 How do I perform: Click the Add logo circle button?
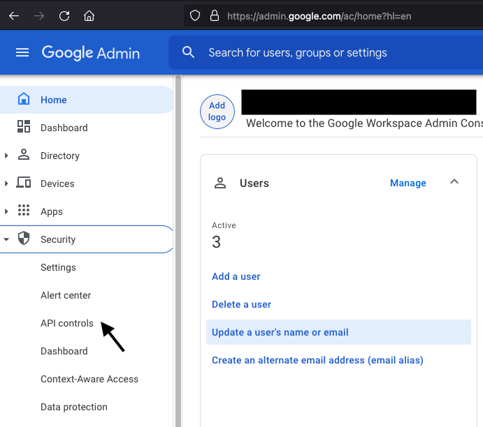[217, 111]
